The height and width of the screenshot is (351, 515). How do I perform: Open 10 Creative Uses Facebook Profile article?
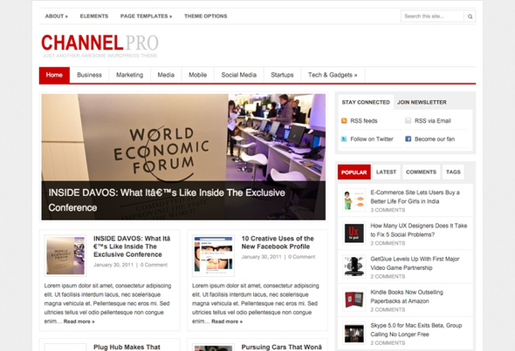[x=278, y=242]
